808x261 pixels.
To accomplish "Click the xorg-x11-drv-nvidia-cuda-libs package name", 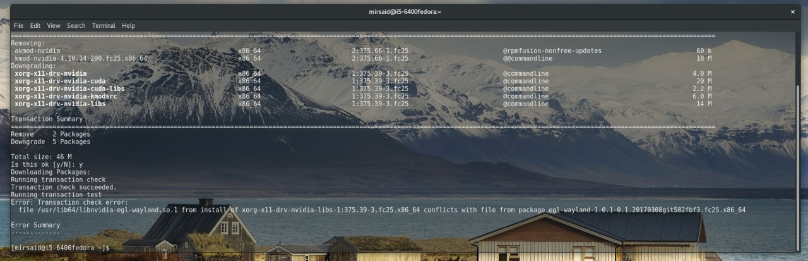I will tap(69, 88).
